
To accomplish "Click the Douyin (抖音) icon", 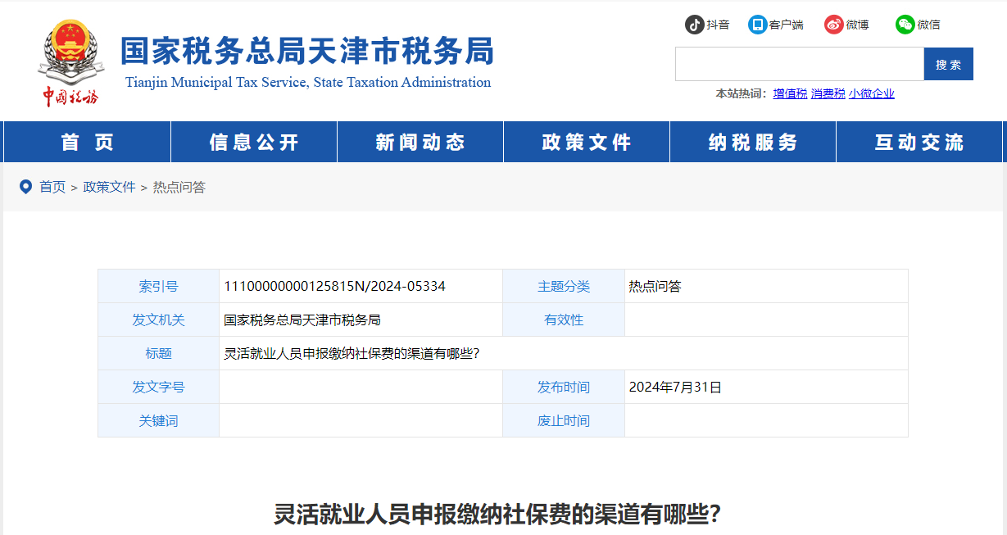I will click(x=695, y=25).
